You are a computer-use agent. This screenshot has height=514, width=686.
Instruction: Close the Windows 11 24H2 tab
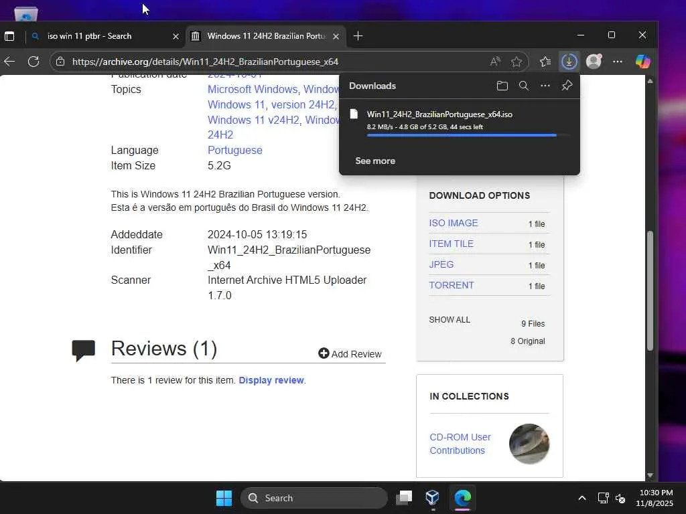click(336, 36)
